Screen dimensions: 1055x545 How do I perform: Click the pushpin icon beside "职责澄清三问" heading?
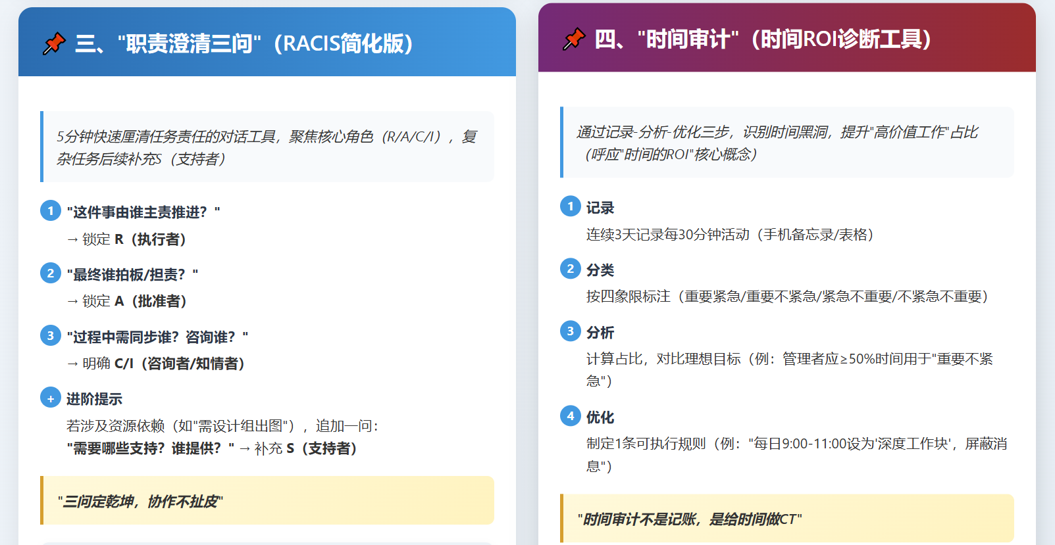pyautogui.click(x=54, y=43)
